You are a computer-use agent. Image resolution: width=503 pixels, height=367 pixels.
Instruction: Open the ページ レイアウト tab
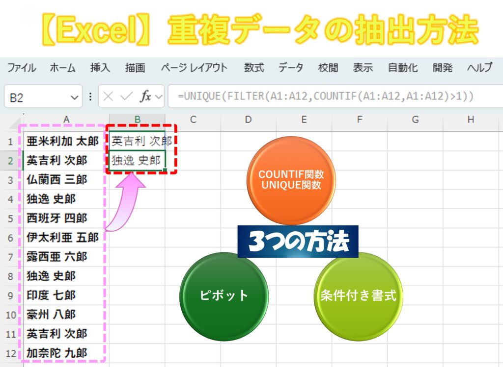pyautogui.click(x=194, y=68)
